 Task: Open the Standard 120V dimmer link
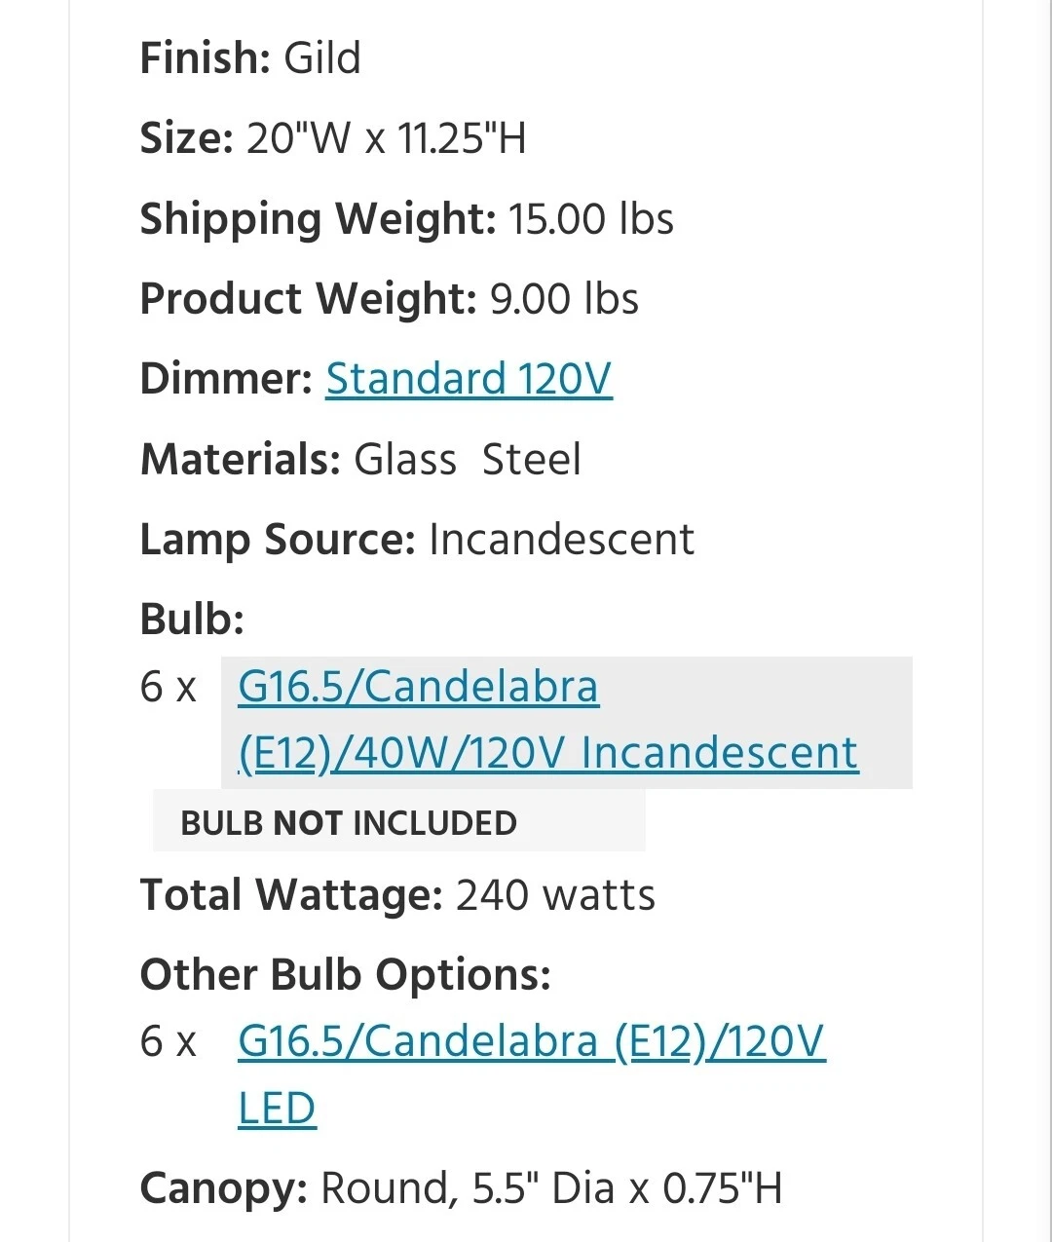point(469,379)
